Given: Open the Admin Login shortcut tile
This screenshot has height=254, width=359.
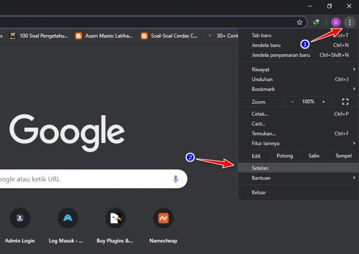Looking at the screenshot, I should pos(20,218).
